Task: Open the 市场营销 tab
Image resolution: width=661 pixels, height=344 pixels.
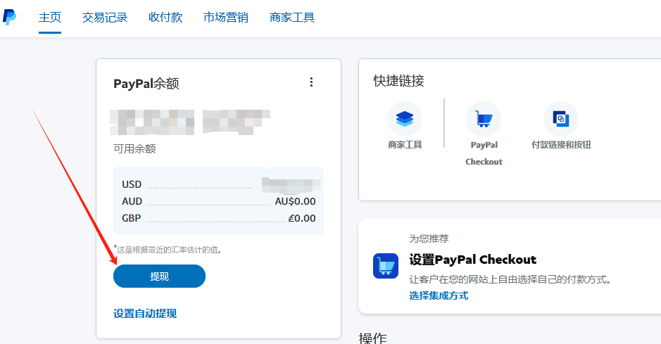Action: tap(225, 18)
